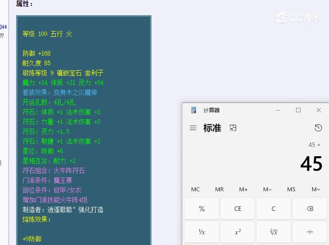Click the 星位: 防御 +6 line

coord(43,151)
